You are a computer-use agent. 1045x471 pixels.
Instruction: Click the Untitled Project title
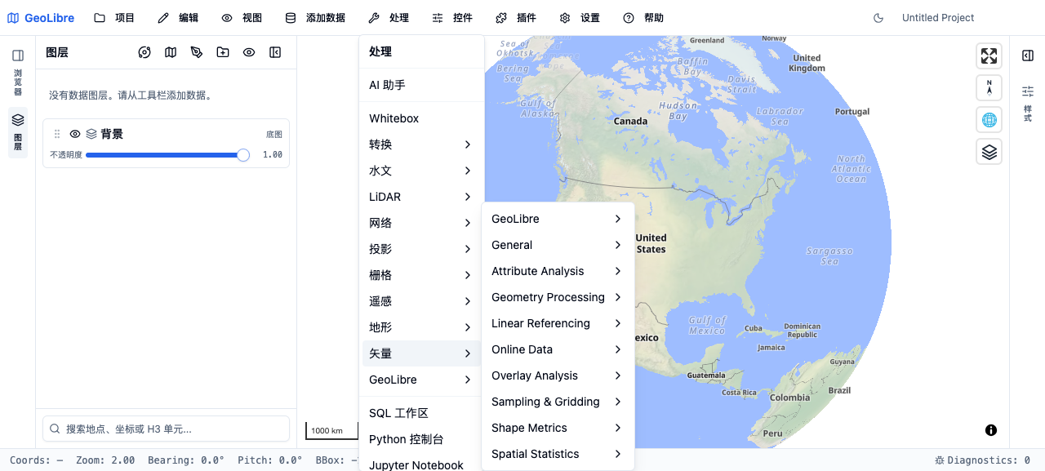[x=938, y=18]
